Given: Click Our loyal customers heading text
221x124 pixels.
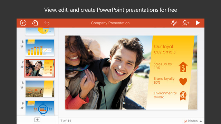Looking at the screenshot, I should coord(165,49).
